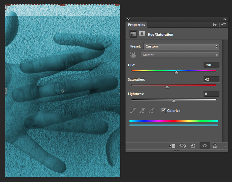Click the view previous state icon
232x182 pixels.
[183, 146]
